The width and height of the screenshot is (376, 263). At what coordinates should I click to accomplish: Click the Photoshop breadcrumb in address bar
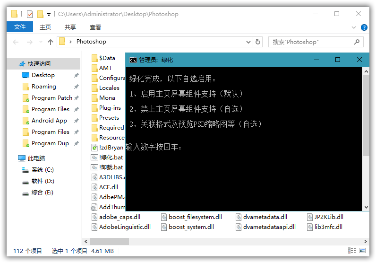coord(91,42)
